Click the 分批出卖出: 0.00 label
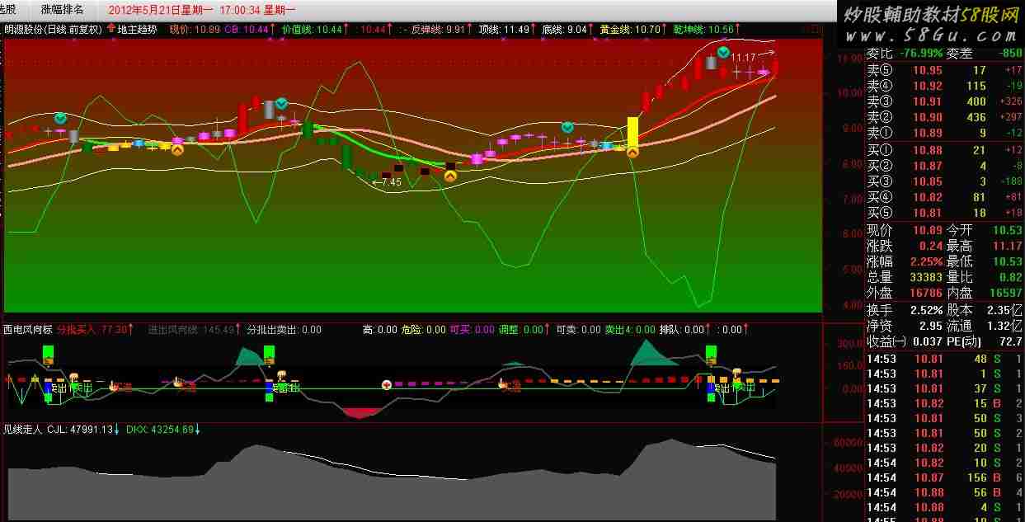This screenshot has width=1025, height=522. tap(284, 330)
